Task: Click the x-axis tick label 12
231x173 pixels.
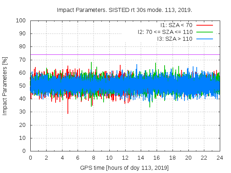Action: tap(125, 158)
